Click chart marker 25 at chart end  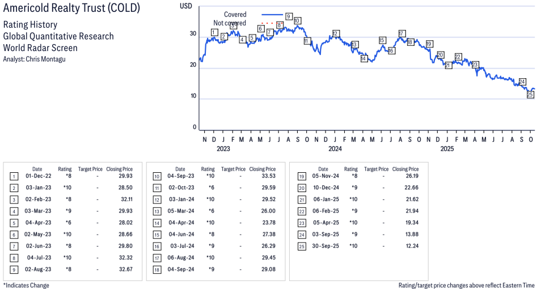click(530, 95)
